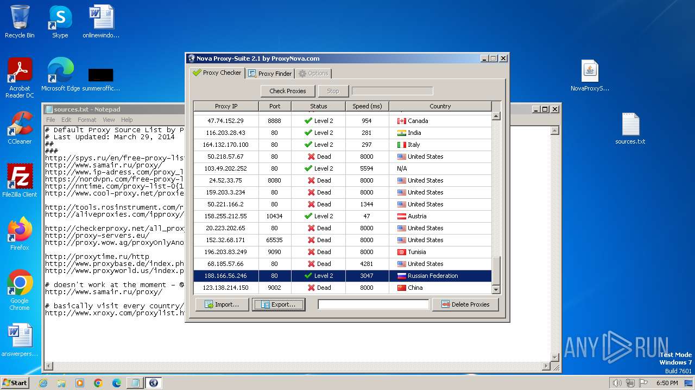The height and width of the screenshot is (390, 695).
Task: Click the taskbar clock showing 6:50 PM
Action: pyautogui.click(x=667, y=383)
